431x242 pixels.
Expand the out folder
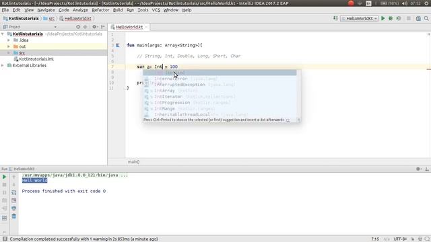(9, 46)
